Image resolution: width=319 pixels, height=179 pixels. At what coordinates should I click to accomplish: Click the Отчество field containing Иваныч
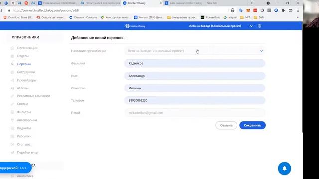pos(194,88)
